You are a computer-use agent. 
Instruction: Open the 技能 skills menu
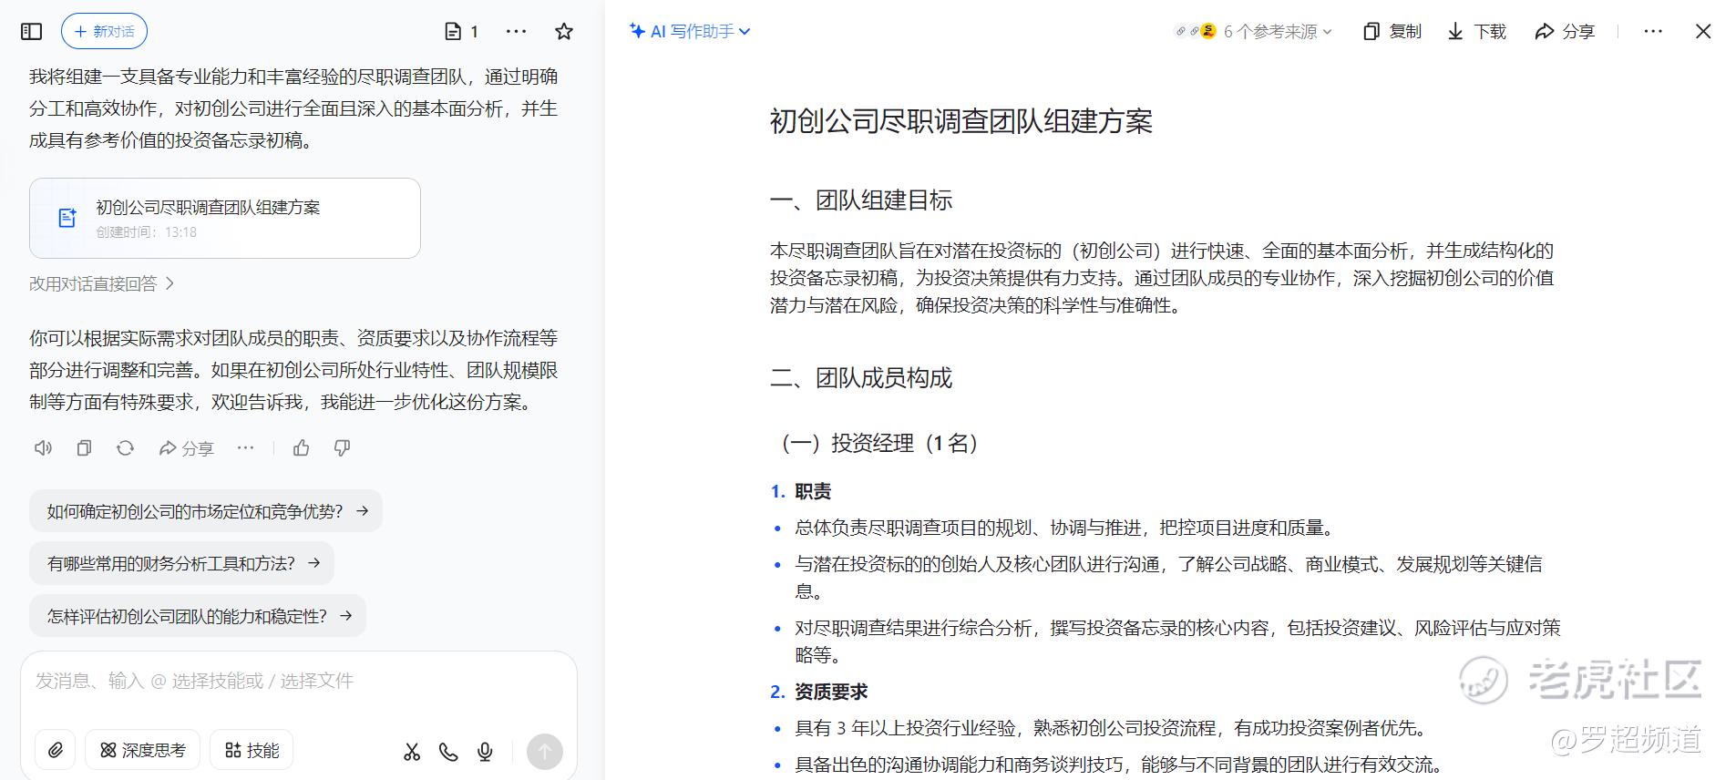[x=252, y=750]
